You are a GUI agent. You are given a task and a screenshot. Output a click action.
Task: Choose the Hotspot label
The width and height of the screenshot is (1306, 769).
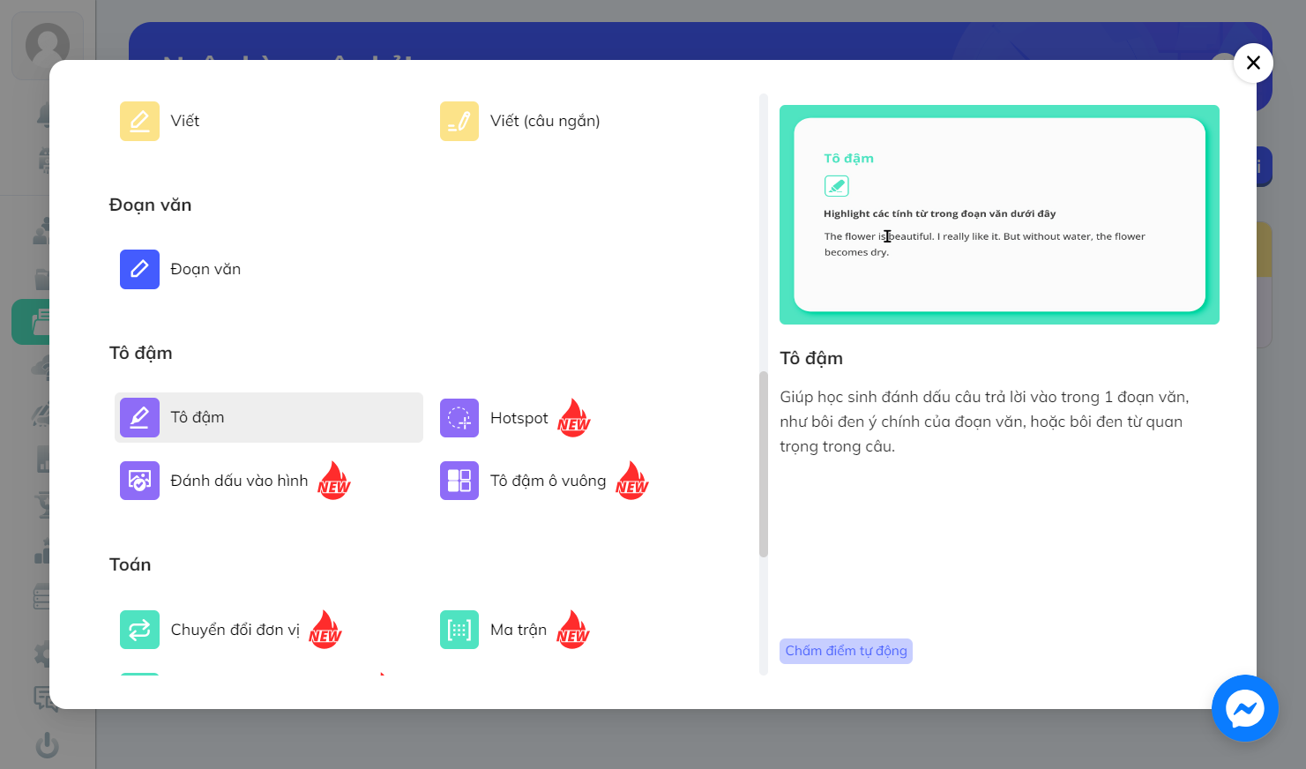click(519, 418)
